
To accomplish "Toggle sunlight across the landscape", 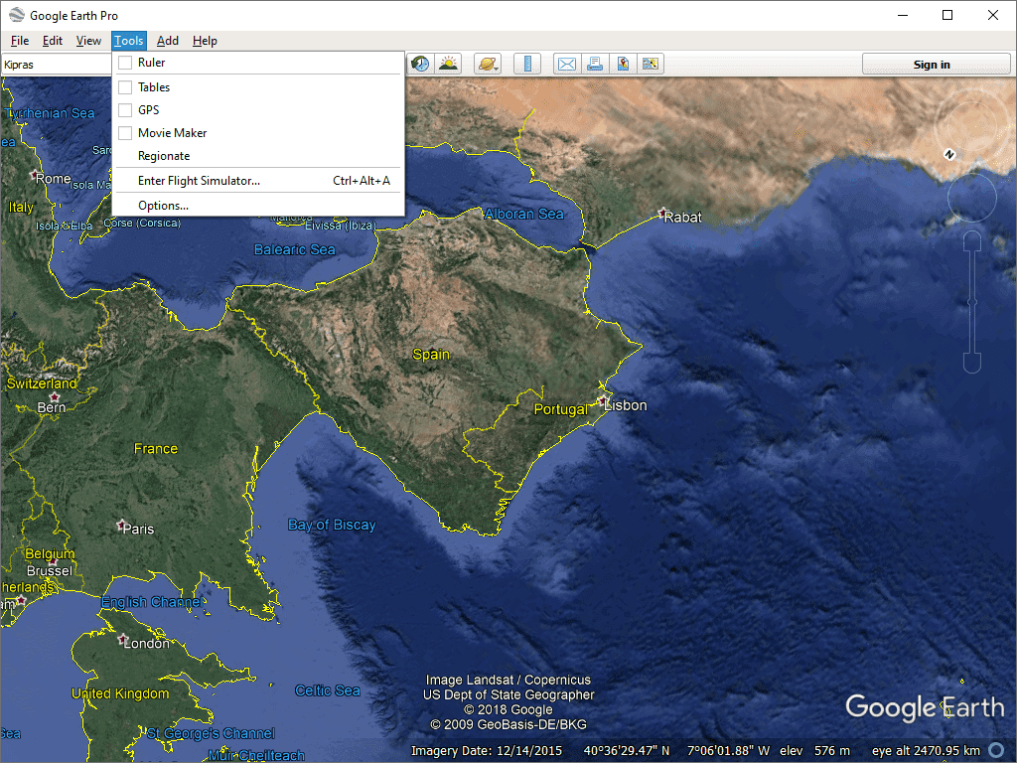I will (x=448, y=64).
